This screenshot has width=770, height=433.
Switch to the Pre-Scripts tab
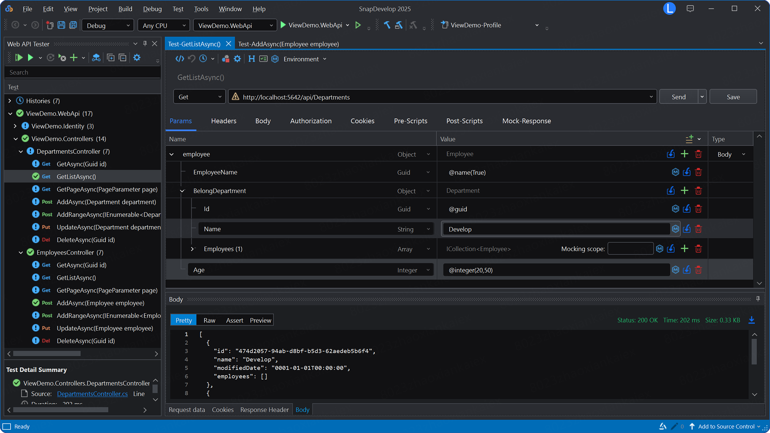410,121
